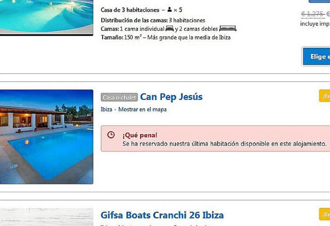Click the clock icon in pink alert
This screenshot has width=330, height=226.
coord(111,135)
